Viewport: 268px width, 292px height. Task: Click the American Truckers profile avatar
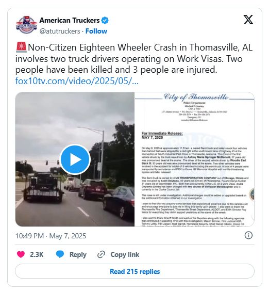click(x=26, y=25)
